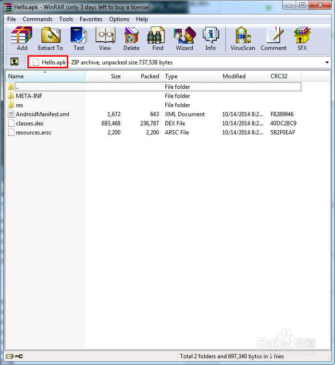The width and height of the screenshot is (335, 365).
Task: Click packed value 236,787
Action: pyautogui.click(x=149, y=123)
